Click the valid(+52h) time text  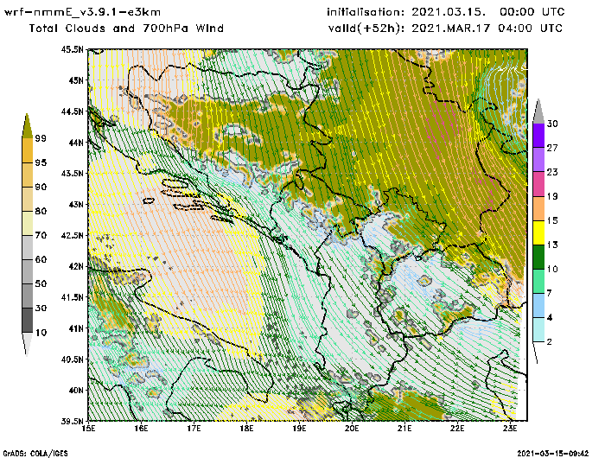point(445,29)
